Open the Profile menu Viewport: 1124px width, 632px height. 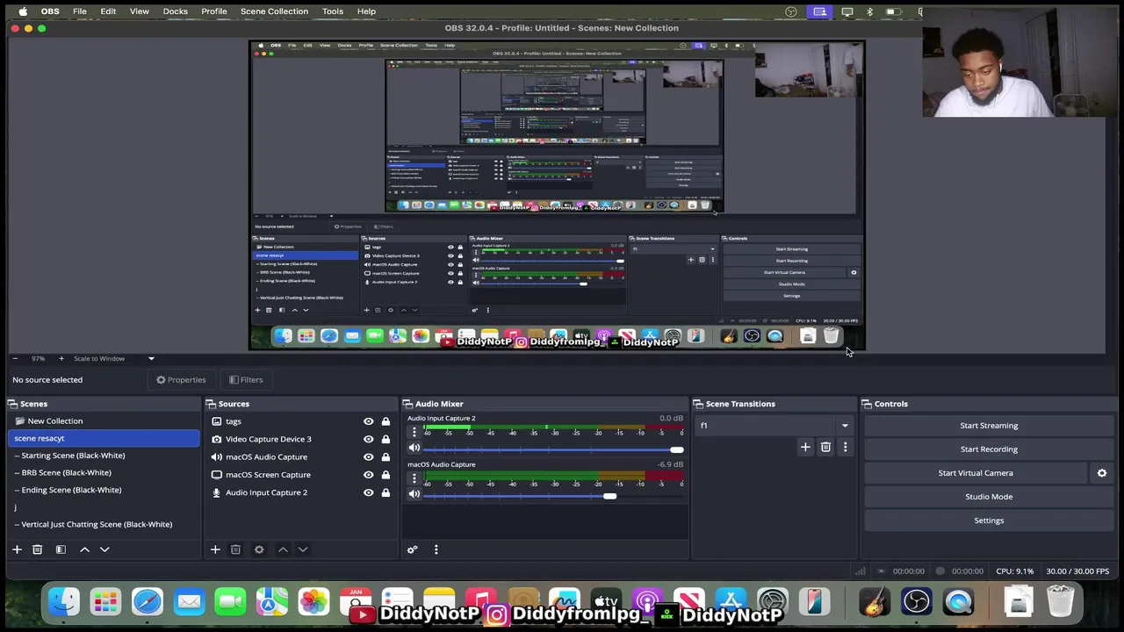213,11
